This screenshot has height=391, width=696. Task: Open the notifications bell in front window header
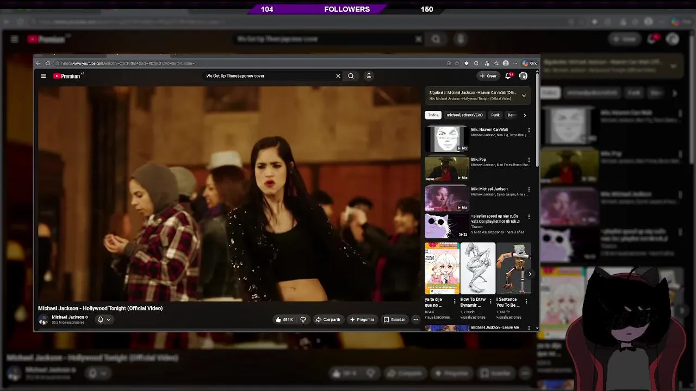(508, 76)
